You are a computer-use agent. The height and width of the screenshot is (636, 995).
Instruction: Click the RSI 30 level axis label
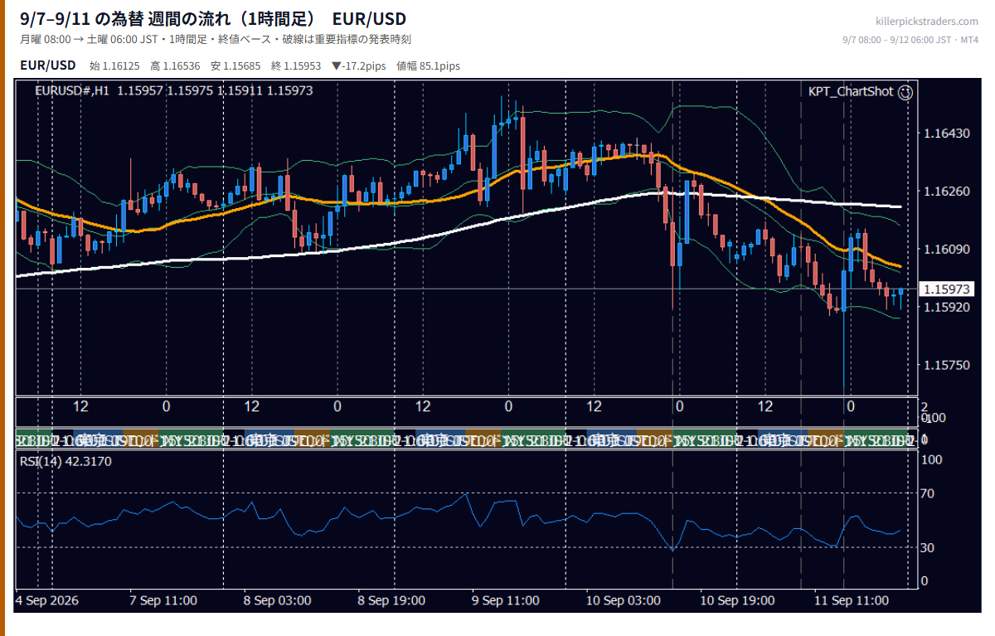pyautogui.click(x=929, y=547)
